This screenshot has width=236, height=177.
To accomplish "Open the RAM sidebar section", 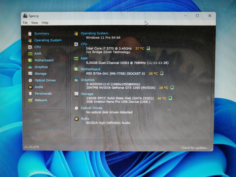I will click(x=38, y=54).
